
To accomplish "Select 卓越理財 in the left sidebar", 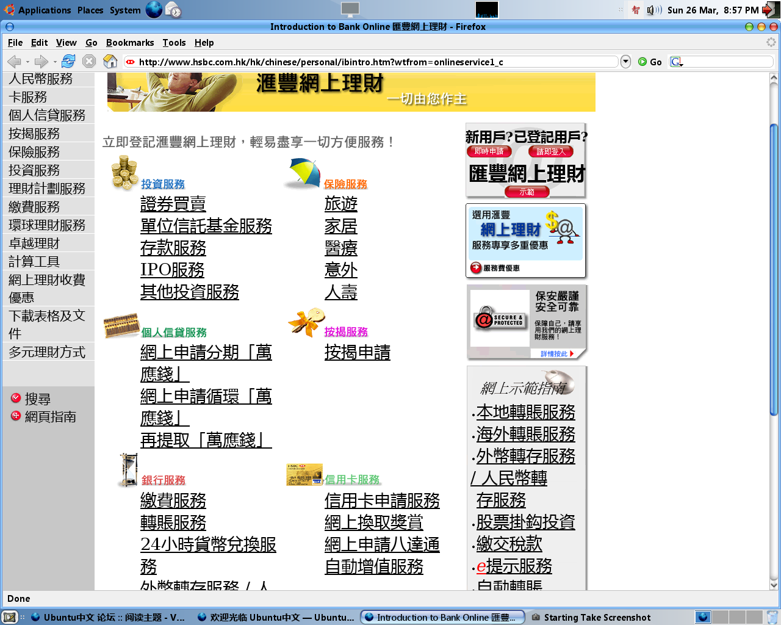I will pyautogui.click(x=34, y=243).
